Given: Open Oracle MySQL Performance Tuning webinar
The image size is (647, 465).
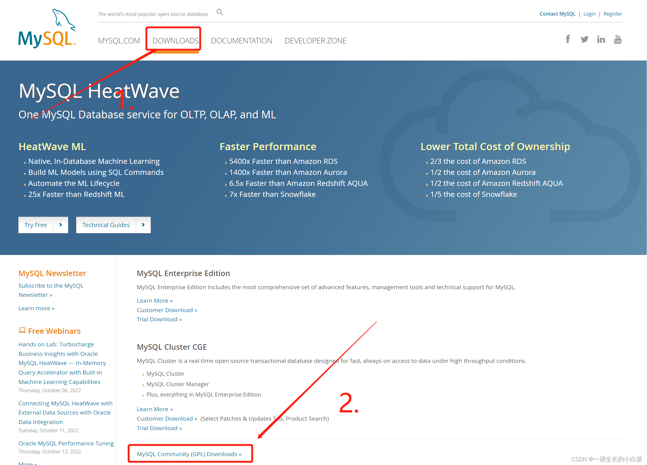Looking at the screenshot, I should (x=66, y=443).
